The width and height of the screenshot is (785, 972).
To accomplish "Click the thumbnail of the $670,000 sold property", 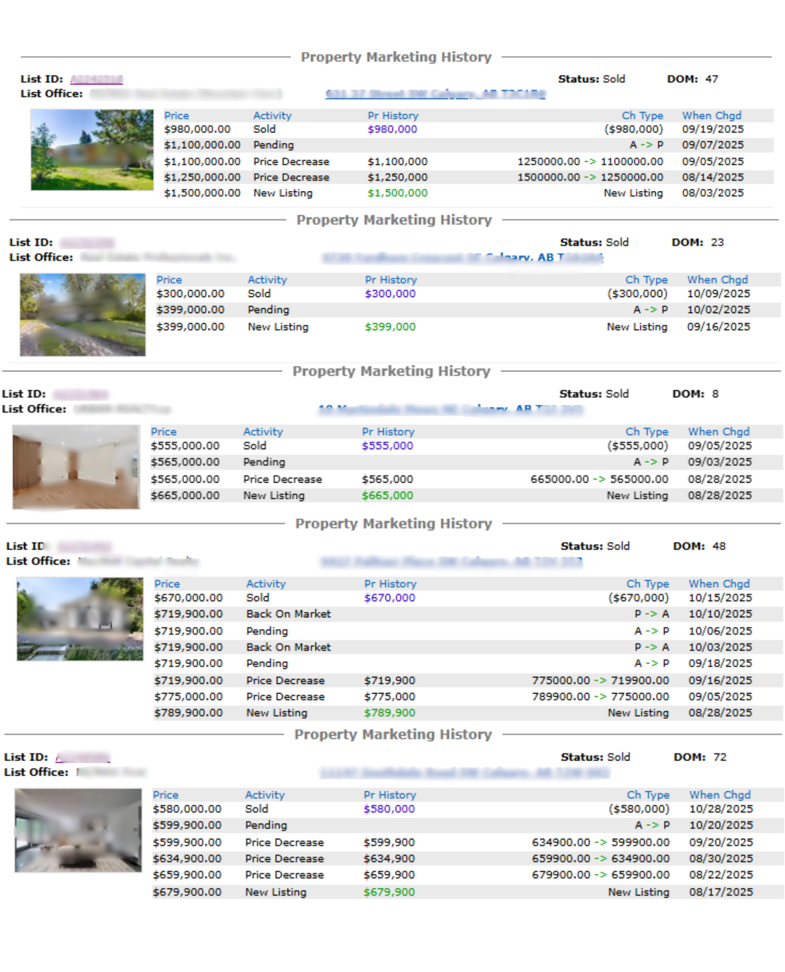I will (80, 619).
